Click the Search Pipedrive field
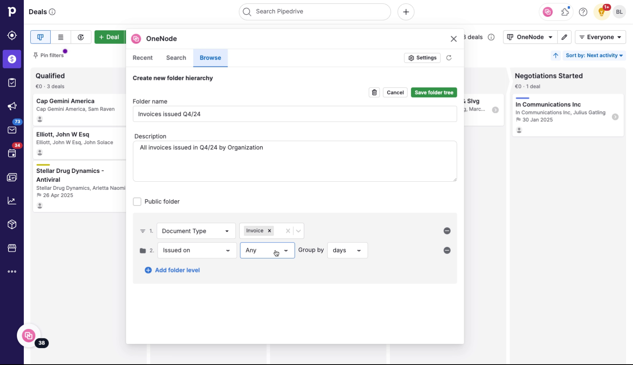Image resolution: width=633 pixels, height=365 pixels. (315, 12)
